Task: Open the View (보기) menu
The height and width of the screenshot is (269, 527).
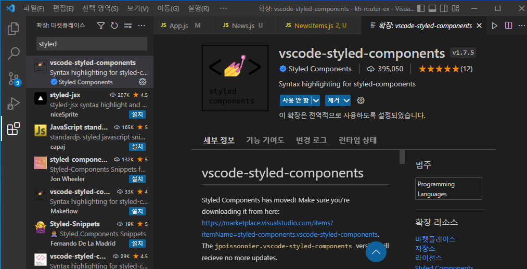Action: click(138, 8)
